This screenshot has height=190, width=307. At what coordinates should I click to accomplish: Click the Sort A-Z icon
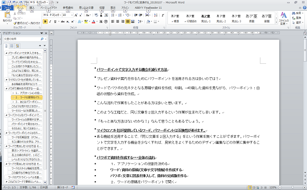point(156,15)
